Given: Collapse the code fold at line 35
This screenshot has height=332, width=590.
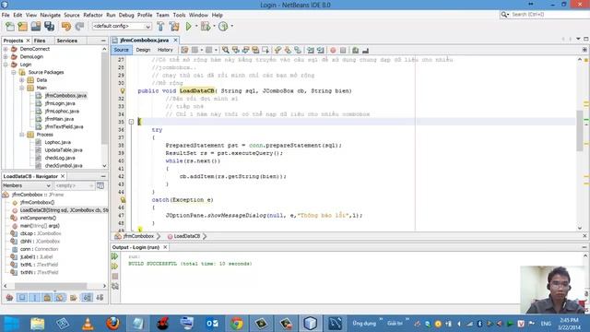Looking at the screenshot, I should 131,122.
